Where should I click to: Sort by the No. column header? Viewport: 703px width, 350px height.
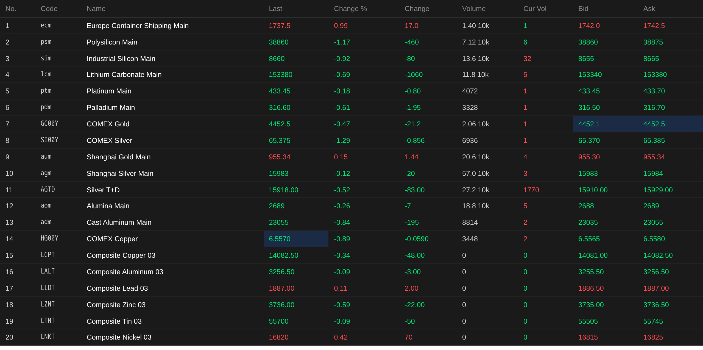[x=11, y=9]
